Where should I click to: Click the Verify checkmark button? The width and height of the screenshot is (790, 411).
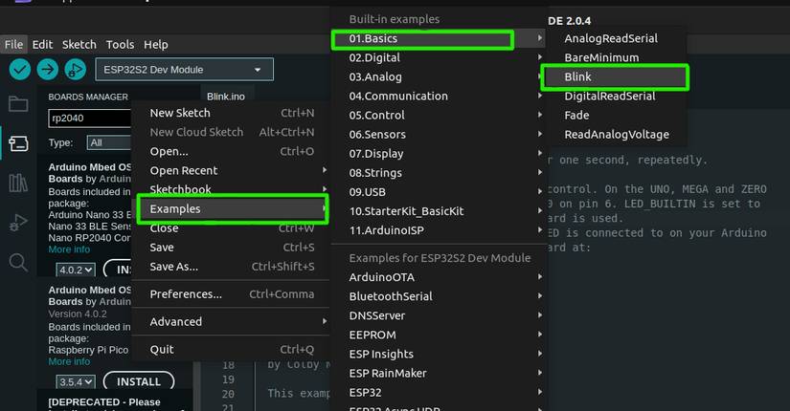[20, 70]
